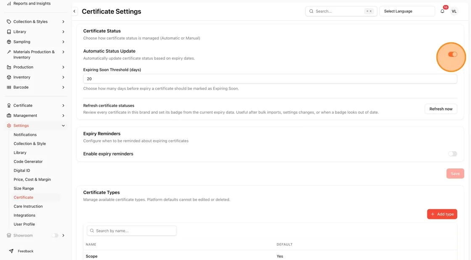Viewport: 471px width, 260px height.
Task: Click the NAME column header
Action: coord(91,244)
